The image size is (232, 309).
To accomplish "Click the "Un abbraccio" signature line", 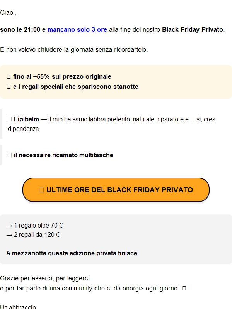I will [x=16, y=307].
